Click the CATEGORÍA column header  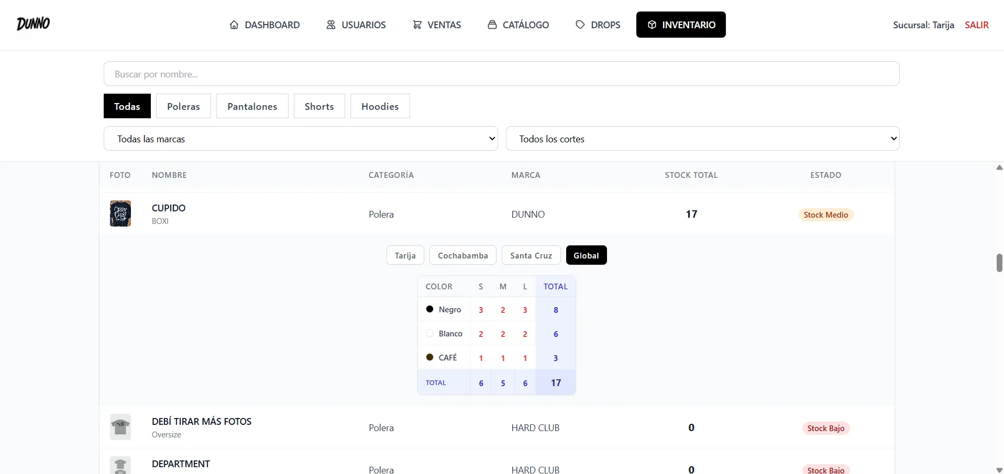click(391, 175)
